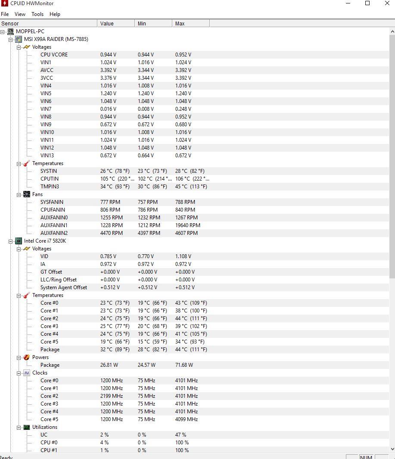Collapse the CPU Voltages group

(x=19, y=249)
